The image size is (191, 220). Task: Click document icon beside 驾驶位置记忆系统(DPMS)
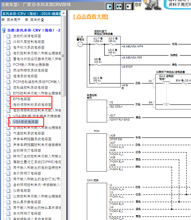coord(9,162)
